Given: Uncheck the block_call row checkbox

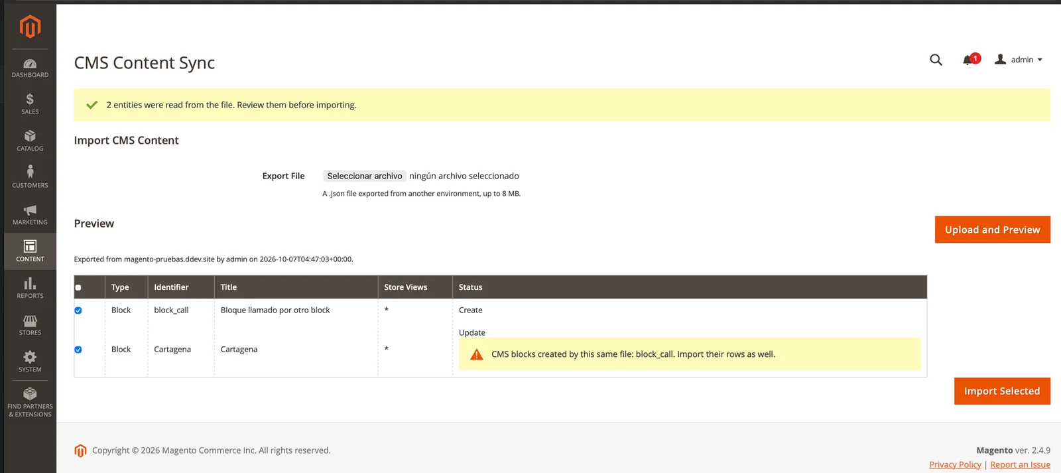Looking at the screenshot, I should point(78,310).
